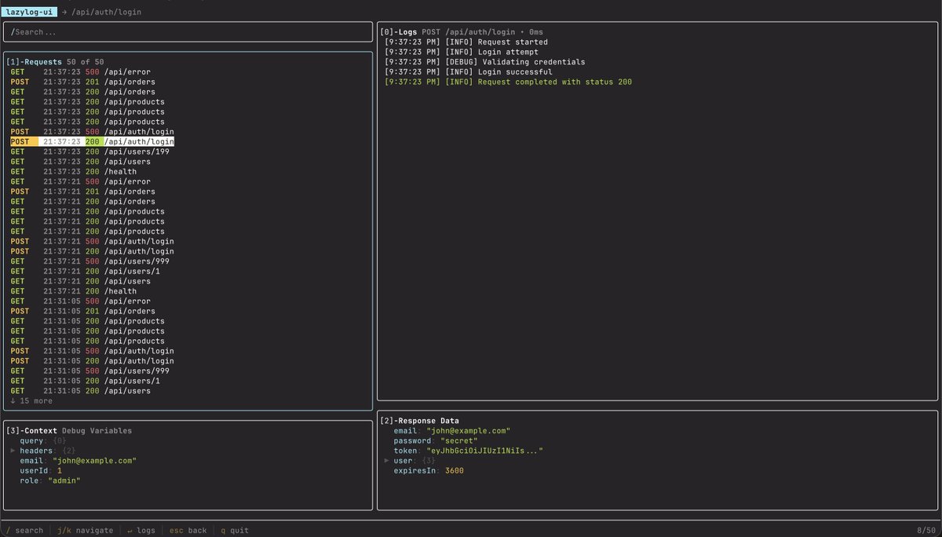This screenshot has height=537, width=942.
Task: Select POST 21:37:21 200 /api/auth/login request
Action: pos(93,251)
